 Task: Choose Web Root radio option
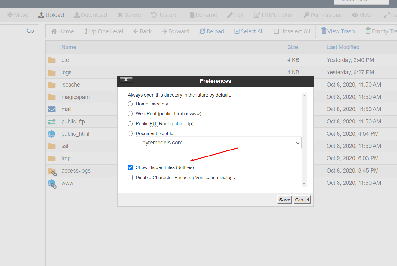coord(130,114)
